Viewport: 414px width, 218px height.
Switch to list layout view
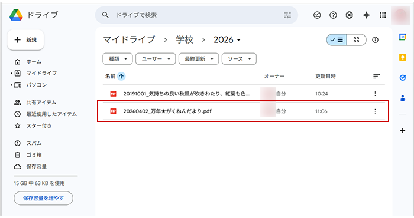click(337, 40)
